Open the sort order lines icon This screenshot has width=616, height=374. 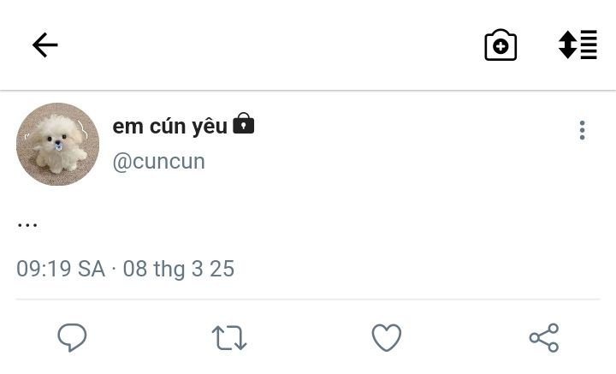[578, 45]
